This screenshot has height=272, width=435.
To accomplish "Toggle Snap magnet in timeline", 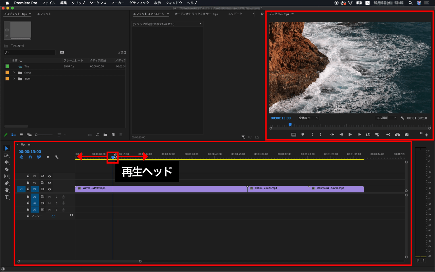I will [x=30, y=157].
